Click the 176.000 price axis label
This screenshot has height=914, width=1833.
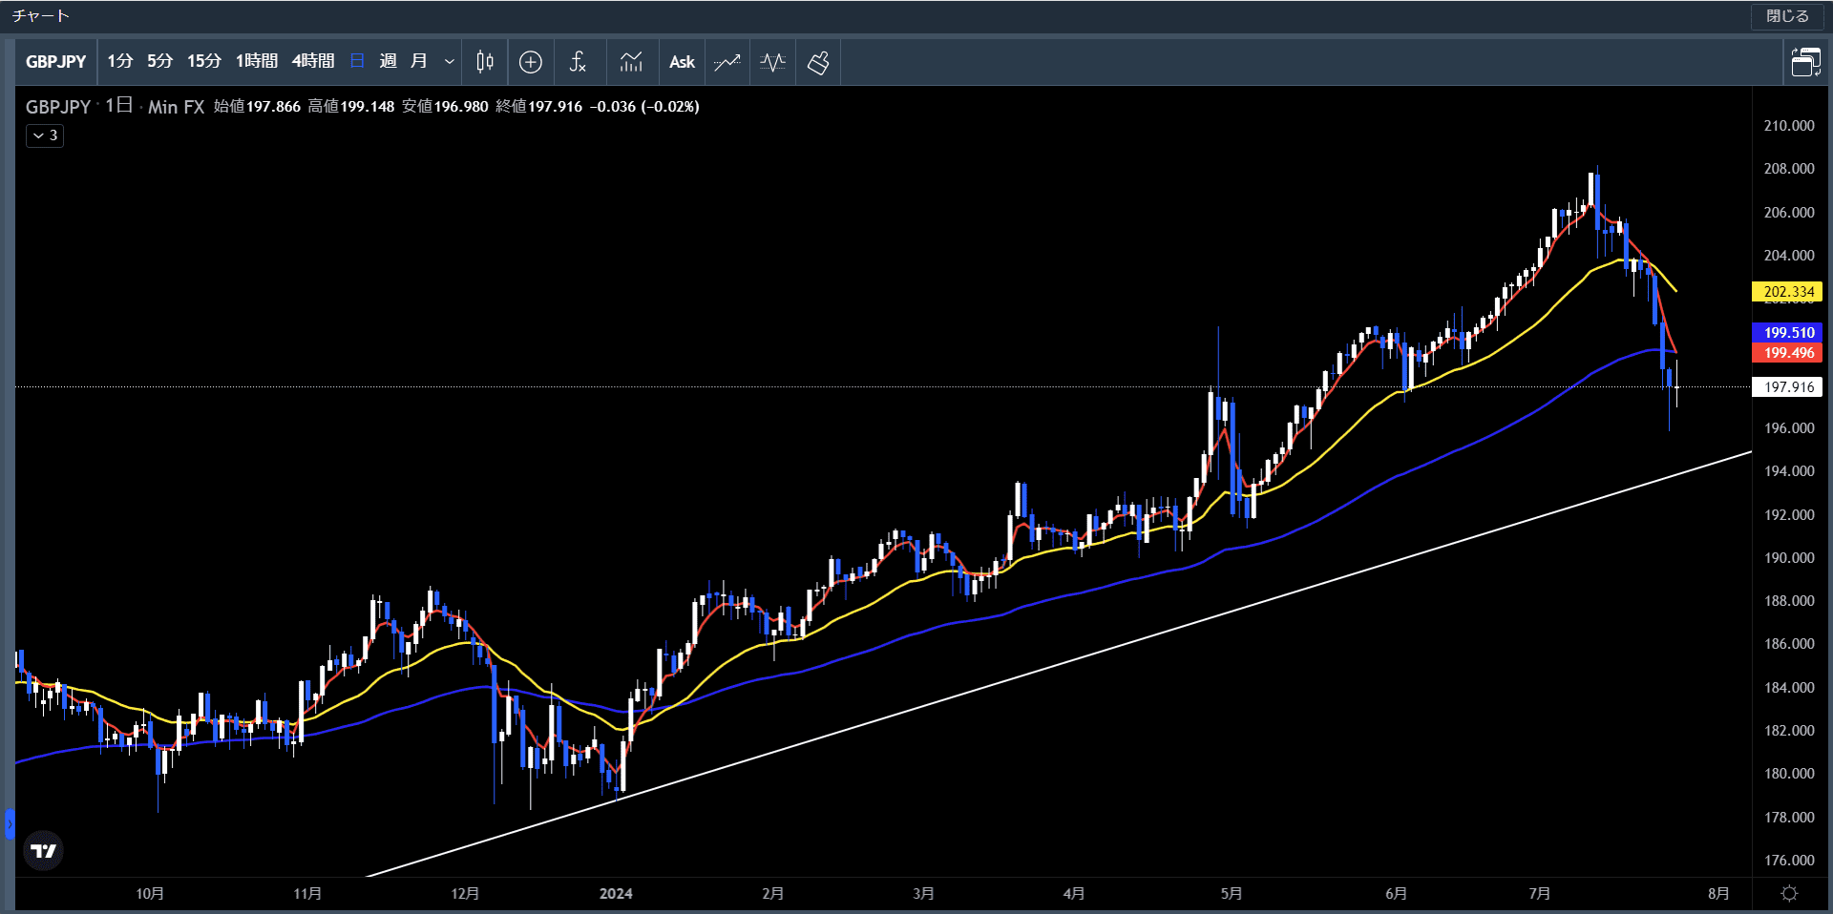(x=1789, y=861)
